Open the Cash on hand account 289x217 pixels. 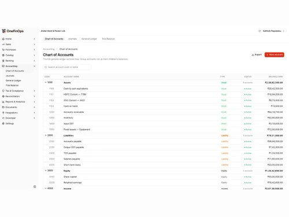164,106
